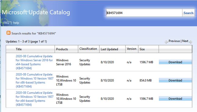Select the x86 row's 8/10/2020 date
Viewport: 197px width, 112px height.
click(x=107, y=80)
